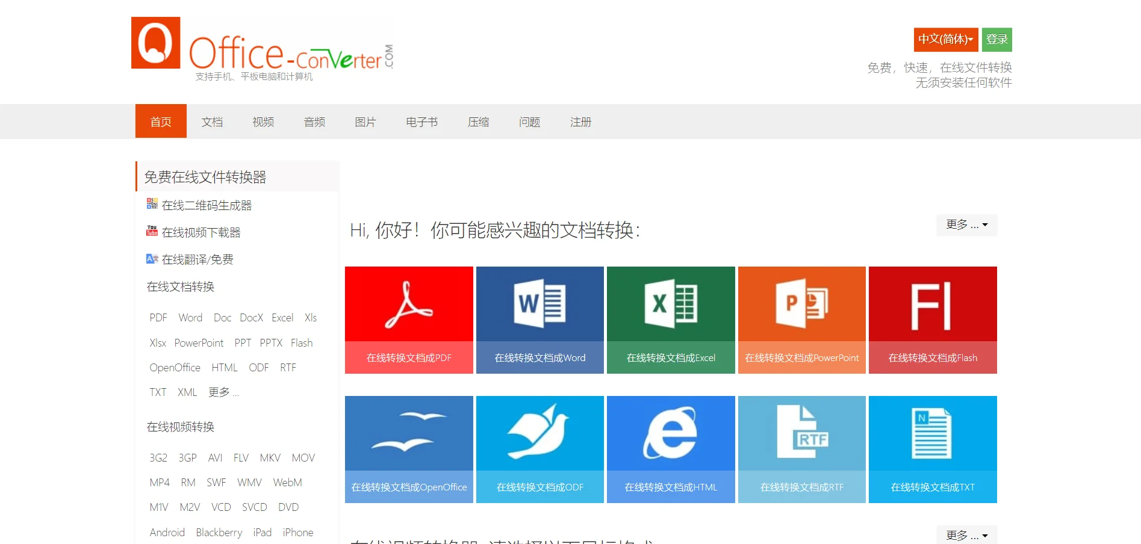Open the QR code generator icon
Image resolution: width=1141 pixels, height=544 pixels.
[x=152, y=204]
